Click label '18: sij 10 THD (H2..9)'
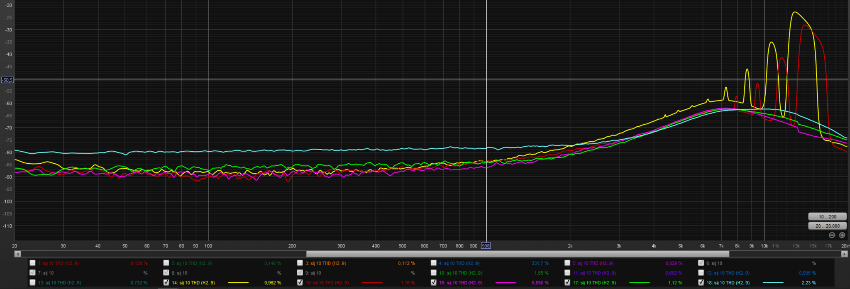 [728, 283]
